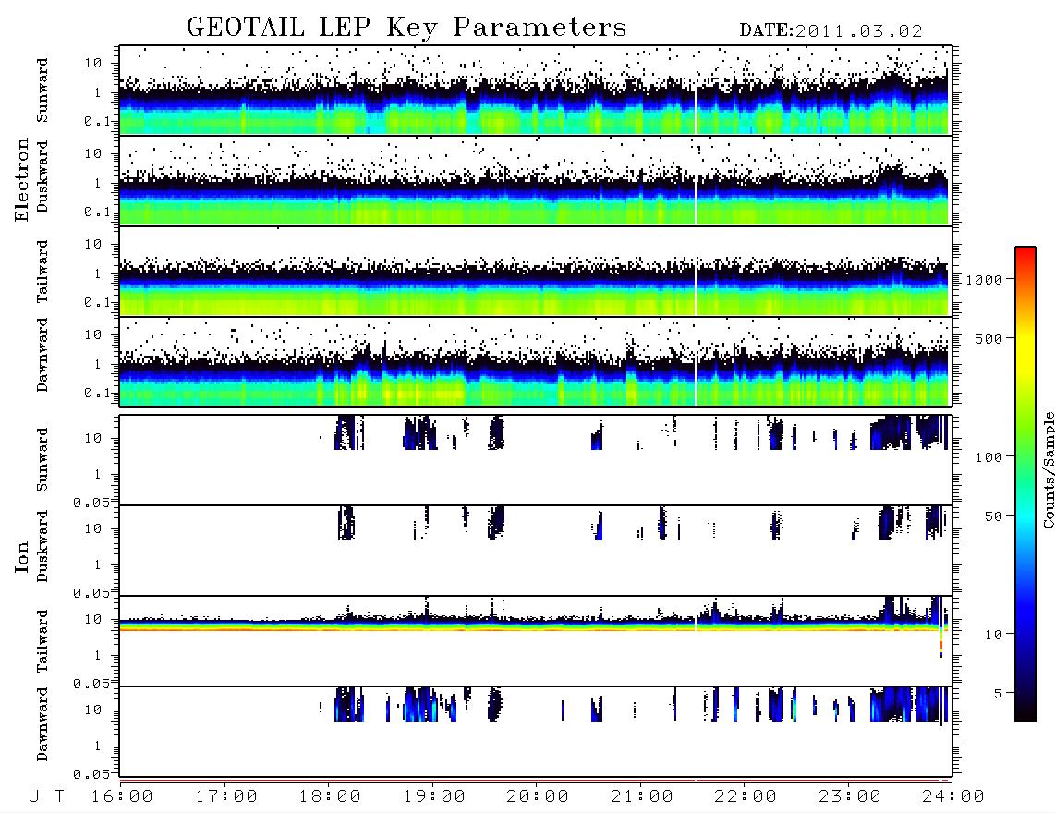Click the GEOTAIL LEP Key Parameters title
Screen dimensions: 1055x813
coord(406,28)
